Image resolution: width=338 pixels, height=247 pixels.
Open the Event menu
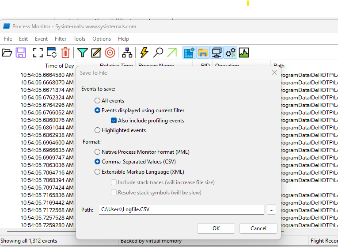(41, 39)
